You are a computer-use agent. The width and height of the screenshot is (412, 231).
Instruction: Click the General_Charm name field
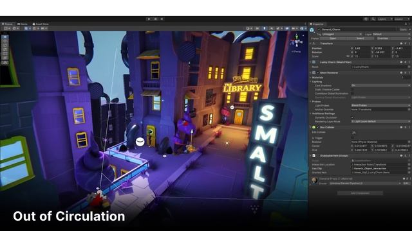[358, 30]
